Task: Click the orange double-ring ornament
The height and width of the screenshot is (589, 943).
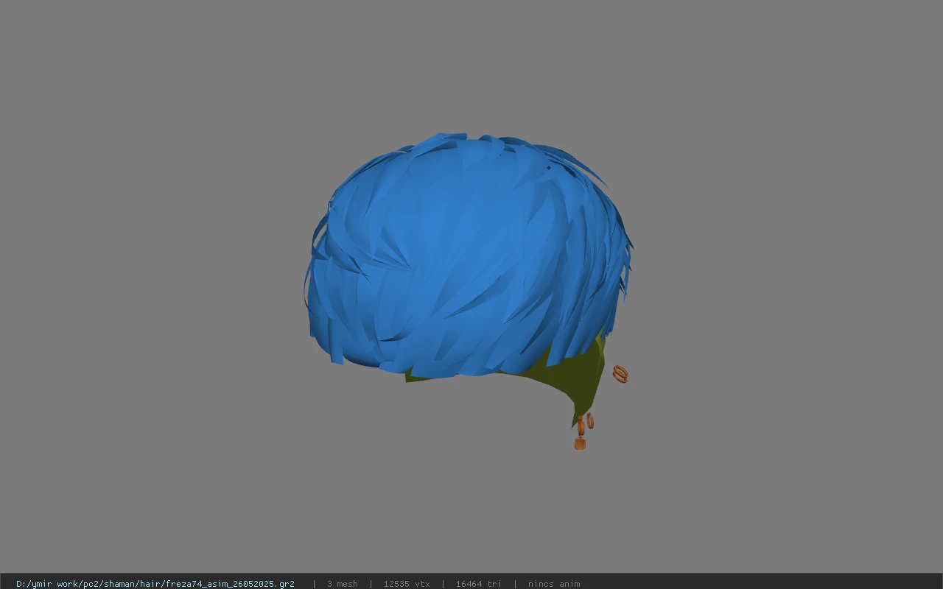Action: point(620,374)
